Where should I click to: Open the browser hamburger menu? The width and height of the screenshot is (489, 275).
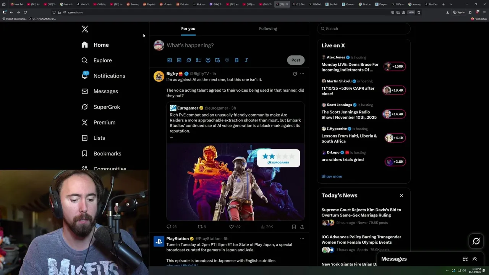[x=484, y=12]
